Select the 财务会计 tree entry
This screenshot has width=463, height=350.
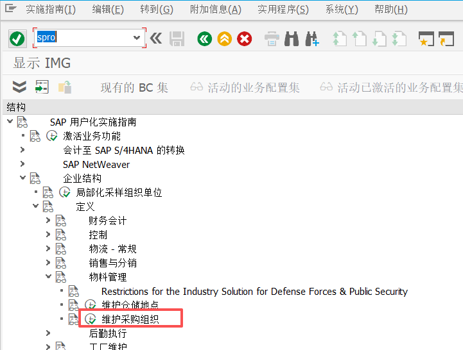(x=108, y=221)
